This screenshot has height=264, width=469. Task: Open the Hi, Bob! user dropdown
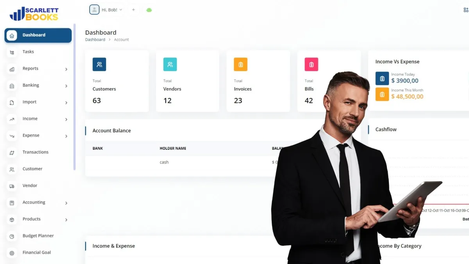[x=106, y=10]
